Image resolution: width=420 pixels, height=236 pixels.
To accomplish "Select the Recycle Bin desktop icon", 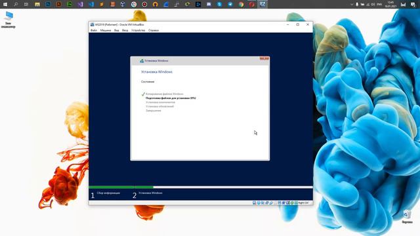I will [x=407, y=217].
